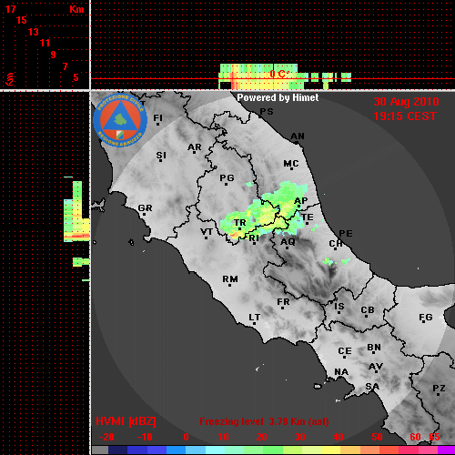Image resolution: width=455 pixels, height=455 pixels.
Task: Click the 'Powered by Himet' label
Action: [x=278, y=97]
